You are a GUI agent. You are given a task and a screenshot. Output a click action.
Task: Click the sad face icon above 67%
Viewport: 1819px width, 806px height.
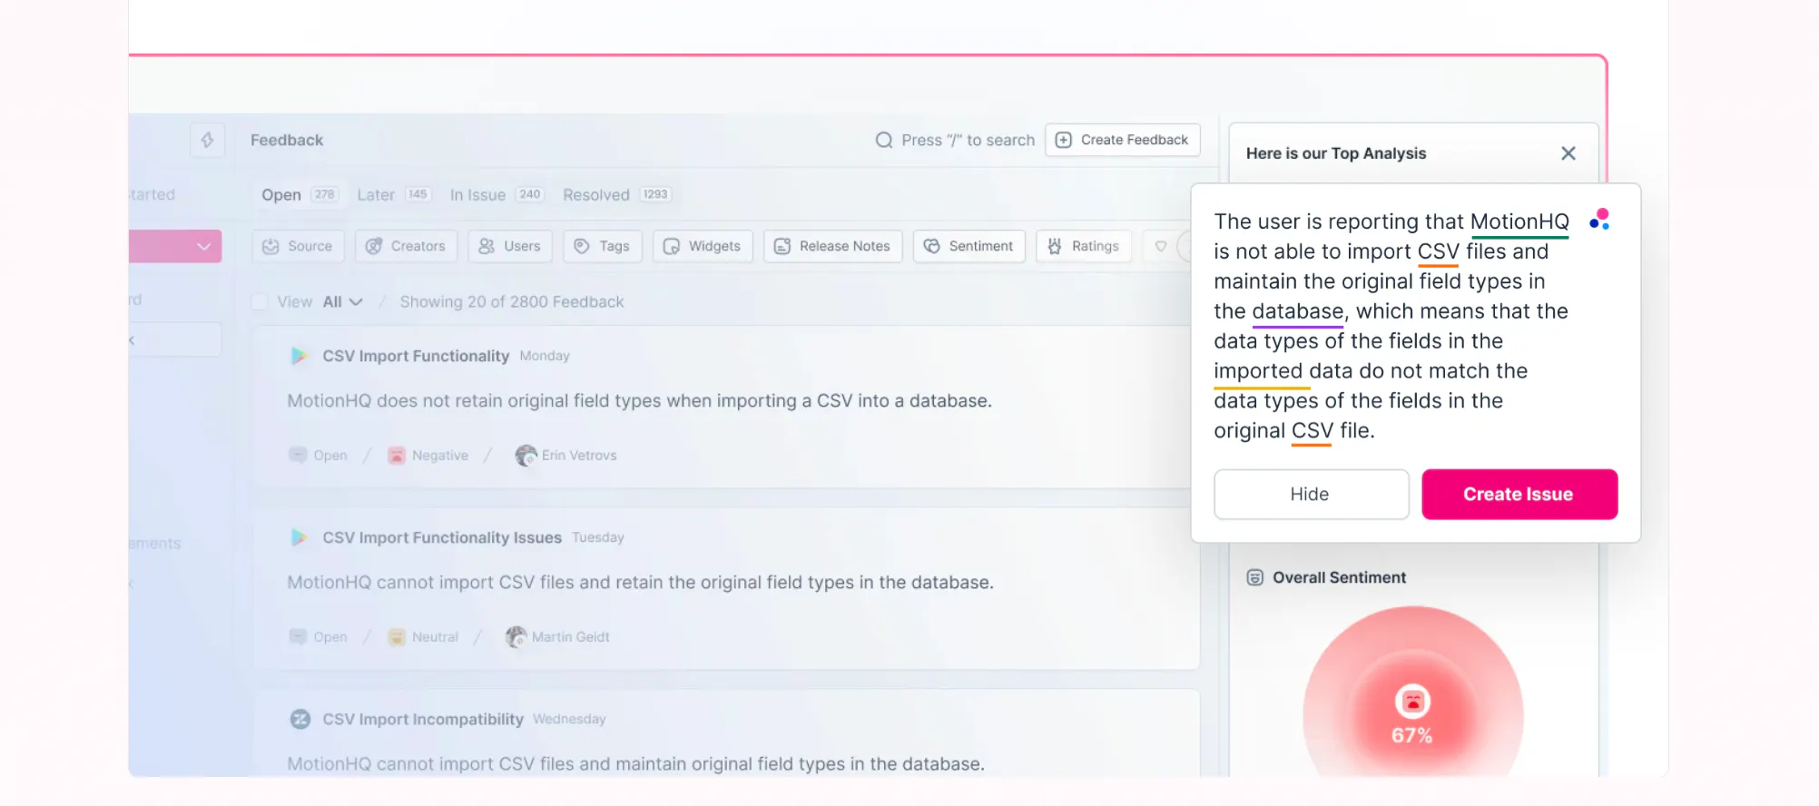click(1412, 702)
